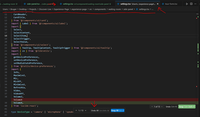The width and height of the screenshot is (200, 117).
Task: Click 'setMediaStatePreference,' line
Action: (28, 63)
